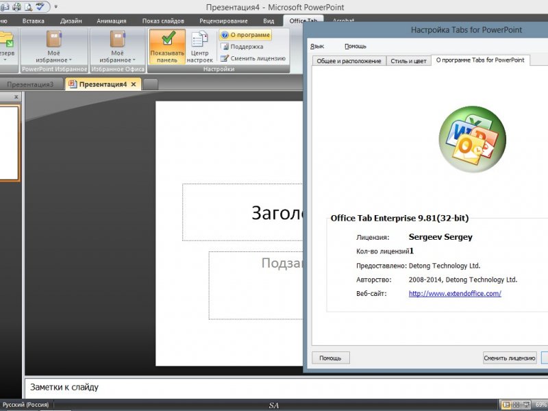This screenshot has width=548, height=411.
Task: Switch to Общее и расположение tab
Action: point(349,61)
